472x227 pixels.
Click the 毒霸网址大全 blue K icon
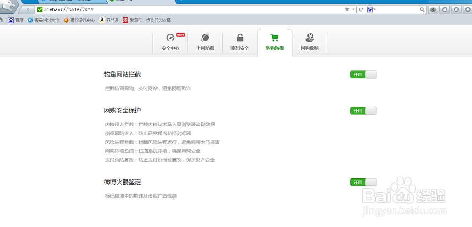click(x=30, y=20)
